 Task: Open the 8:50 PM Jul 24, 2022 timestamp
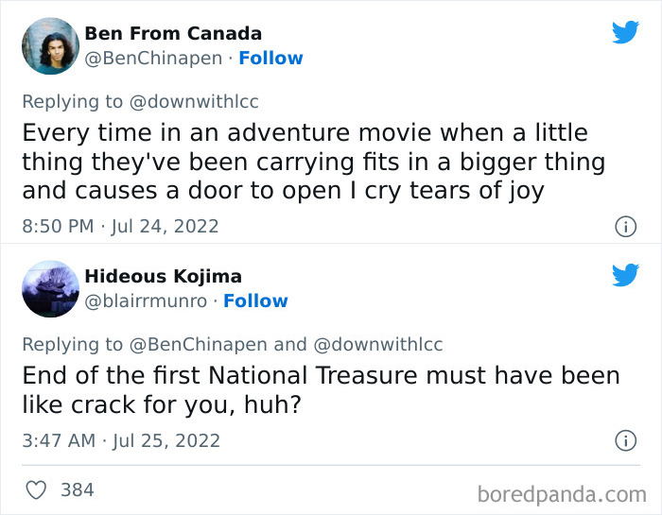[x=120, y=226]
